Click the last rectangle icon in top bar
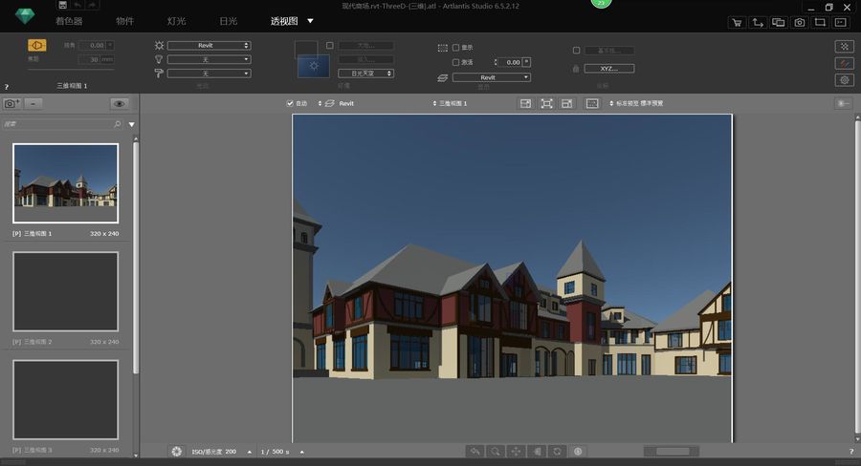This screenshot has width=861, height=466. [x=841, y=23]
